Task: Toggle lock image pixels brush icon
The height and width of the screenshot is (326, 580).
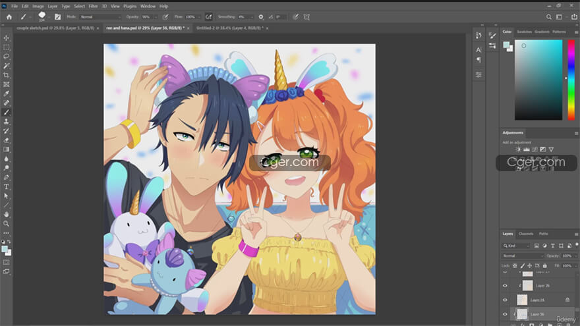Action: (x=522, y=266)
